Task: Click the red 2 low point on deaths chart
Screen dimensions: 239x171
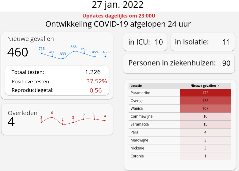Action: pos(63,124)
